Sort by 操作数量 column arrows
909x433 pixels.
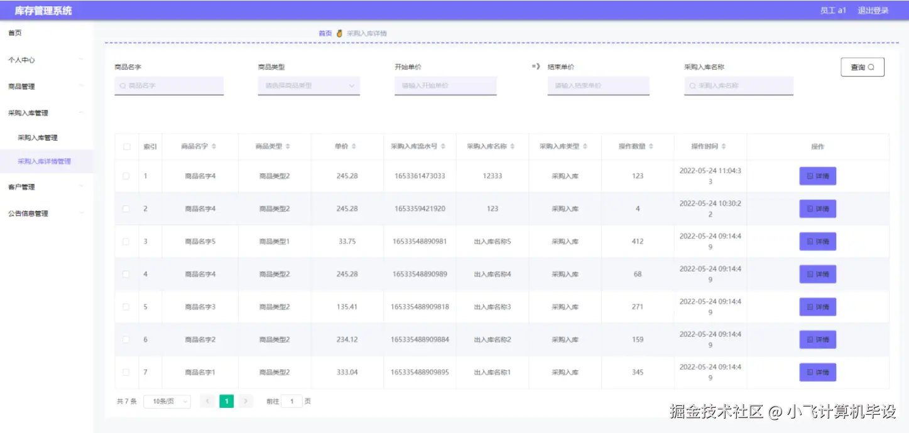pos(651,146)
